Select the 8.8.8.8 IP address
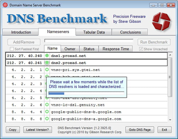The width and height of the screenshot is (178, 139). coord(27,119)
